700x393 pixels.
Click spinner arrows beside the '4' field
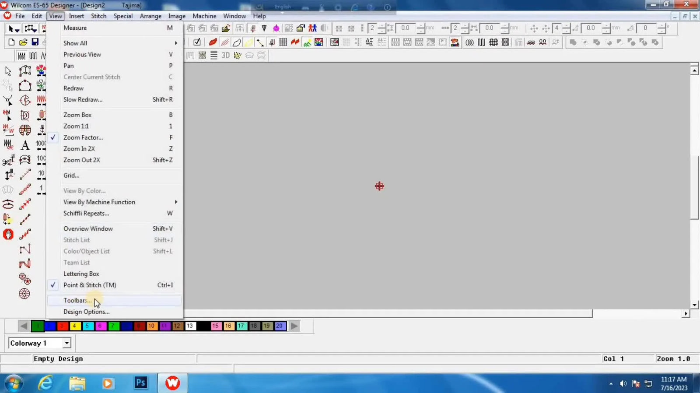[x=566, y=28]
